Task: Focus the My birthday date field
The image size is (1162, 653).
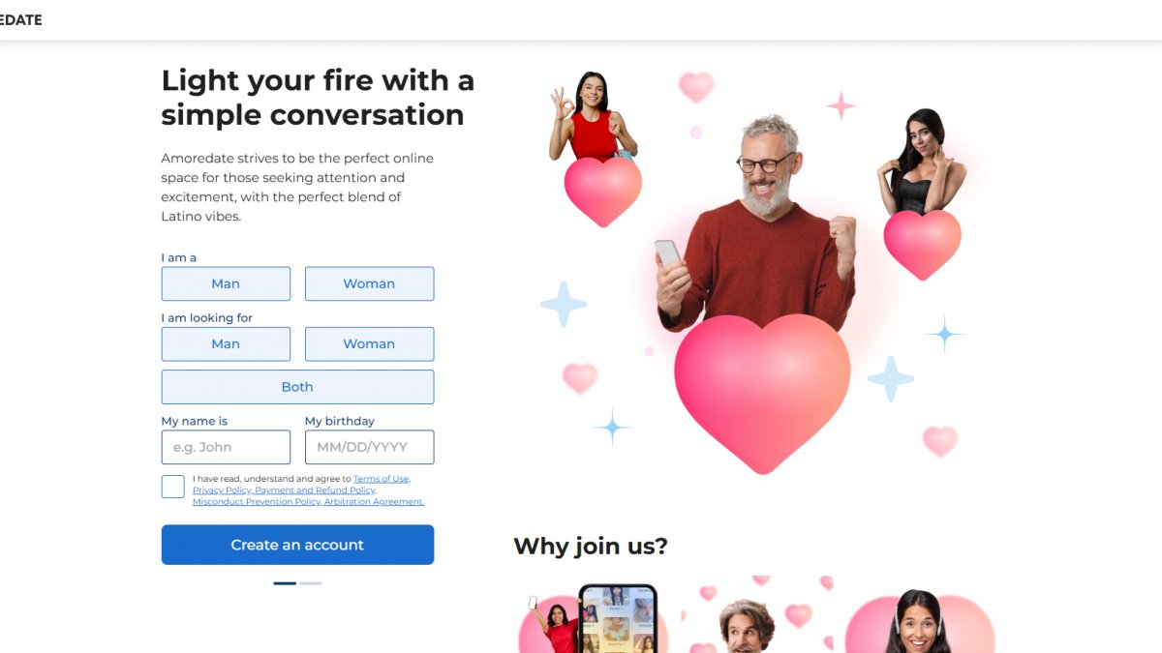Action: 369,447
